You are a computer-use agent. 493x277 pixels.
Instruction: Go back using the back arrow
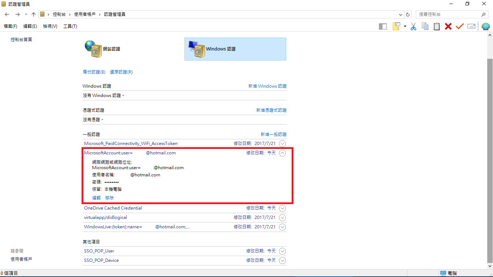[7, 14]
